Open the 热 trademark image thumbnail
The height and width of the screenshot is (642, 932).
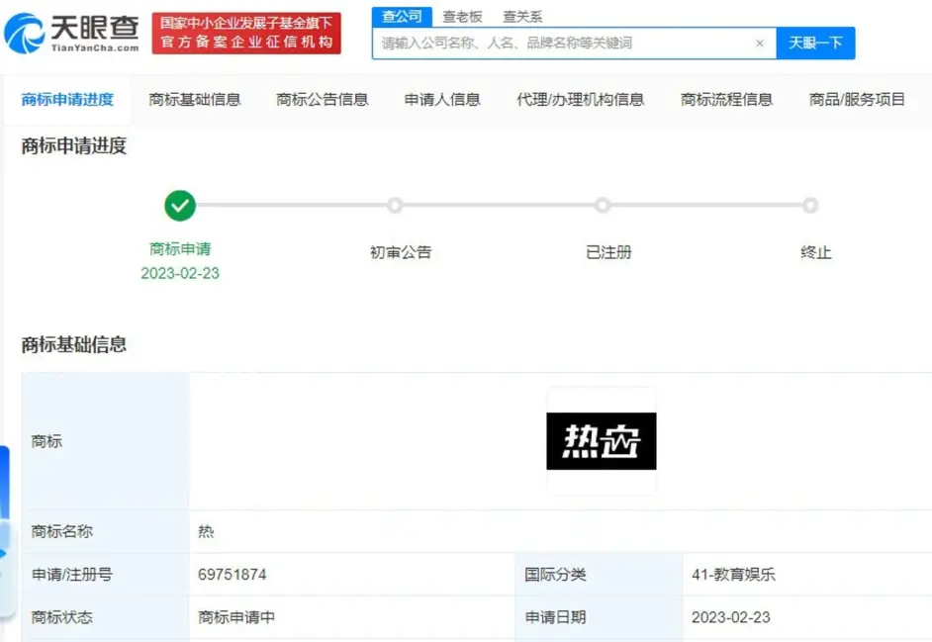click(601, 441)
